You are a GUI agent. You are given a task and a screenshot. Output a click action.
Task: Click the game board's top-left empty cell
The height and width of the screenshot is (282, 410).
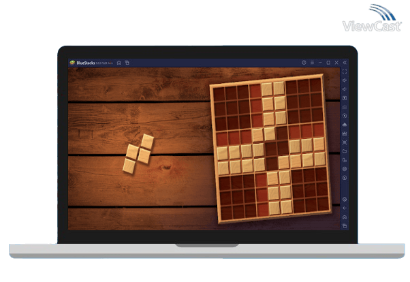[x=219, y=94]
